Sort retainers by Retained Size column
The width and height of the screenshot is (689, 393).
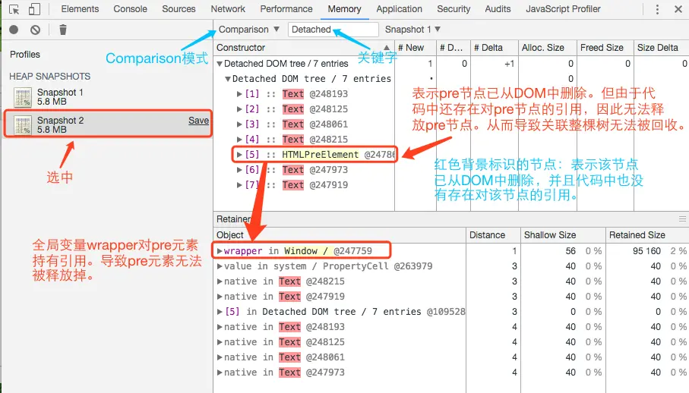[648, 235]
